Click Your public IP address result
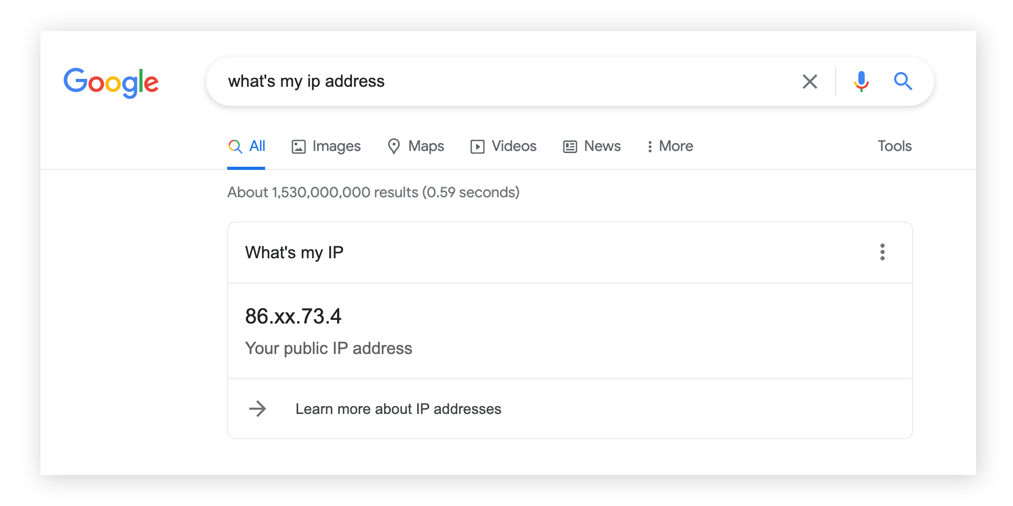Image resolution: width=1013 pixels, height=506 pixels. click(328, 348)
